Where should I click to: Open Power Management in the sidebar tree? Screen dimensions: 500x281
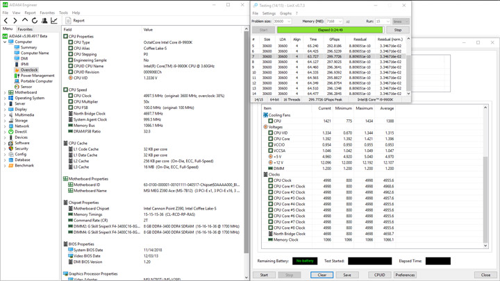(x=37, y=76)
